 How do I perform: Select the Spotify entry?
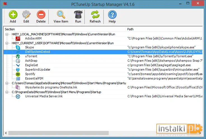coord(30,74)
